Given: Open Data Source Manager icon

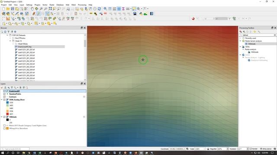Looking at the screenshot, I should (3, 14).
